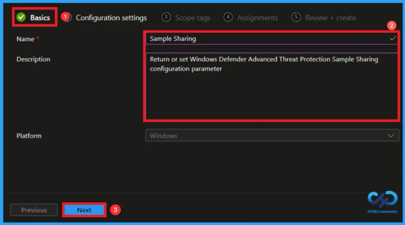Click the Platform label
405x225 pixels.
tap(29, 135)
